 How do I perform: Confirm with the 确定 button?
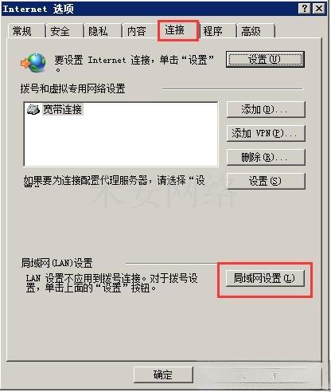click(x=163, y=374)
